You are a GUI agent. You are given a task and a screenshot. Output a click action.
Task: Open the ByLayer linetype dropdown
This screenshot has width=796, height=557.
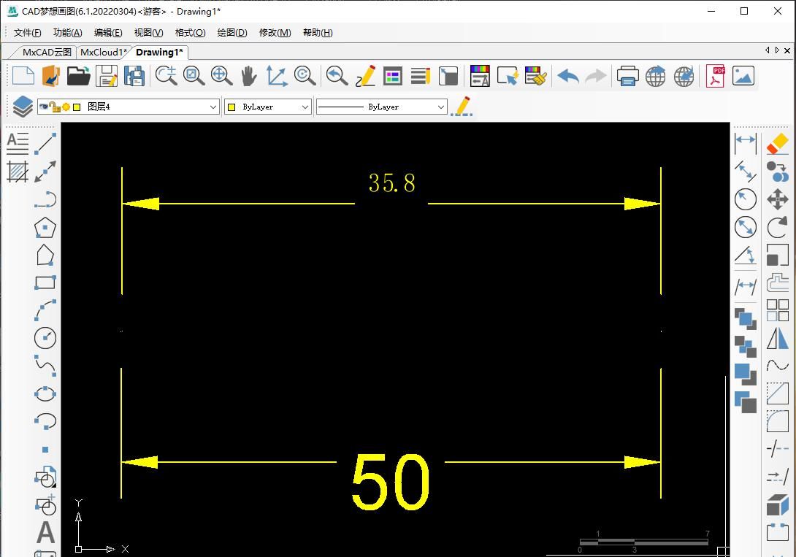coord(440,107)
